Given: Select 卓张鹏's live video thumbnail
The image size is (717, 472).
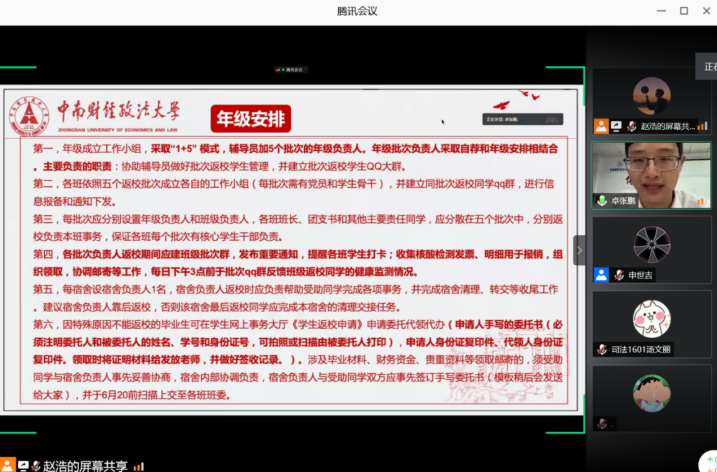Looking at the screenshot, I should point(651,170).
